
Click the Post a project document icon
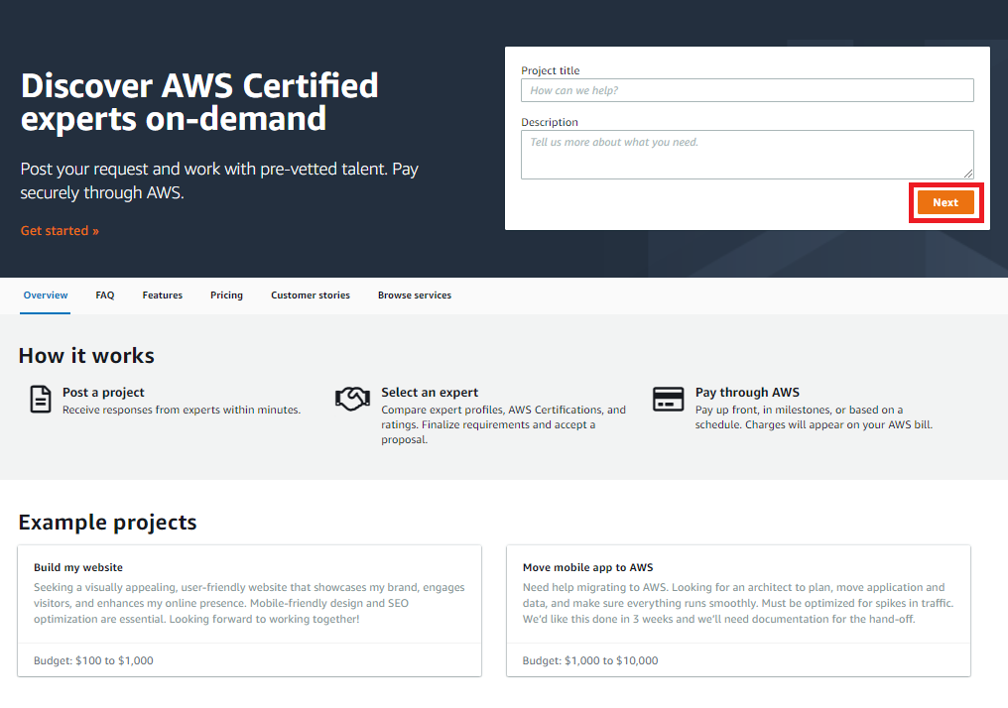(x=40, y=399)
